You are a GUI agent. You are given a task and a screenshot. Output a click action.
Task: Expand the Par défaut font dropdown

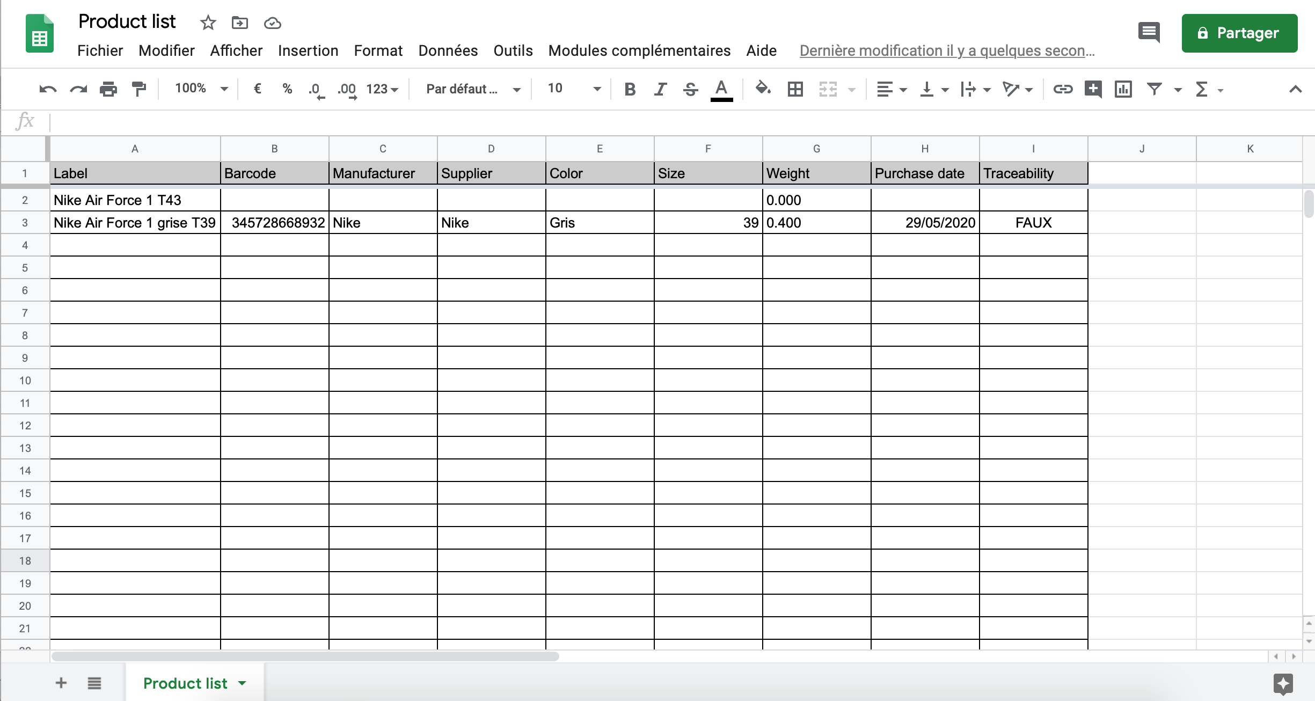[x=473, y=89]
